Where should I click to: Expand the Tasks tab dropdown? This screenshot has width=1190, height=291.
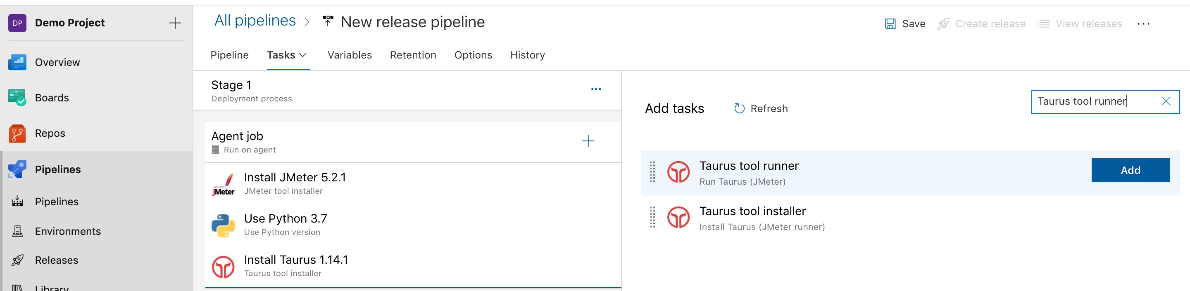point(302,55)
